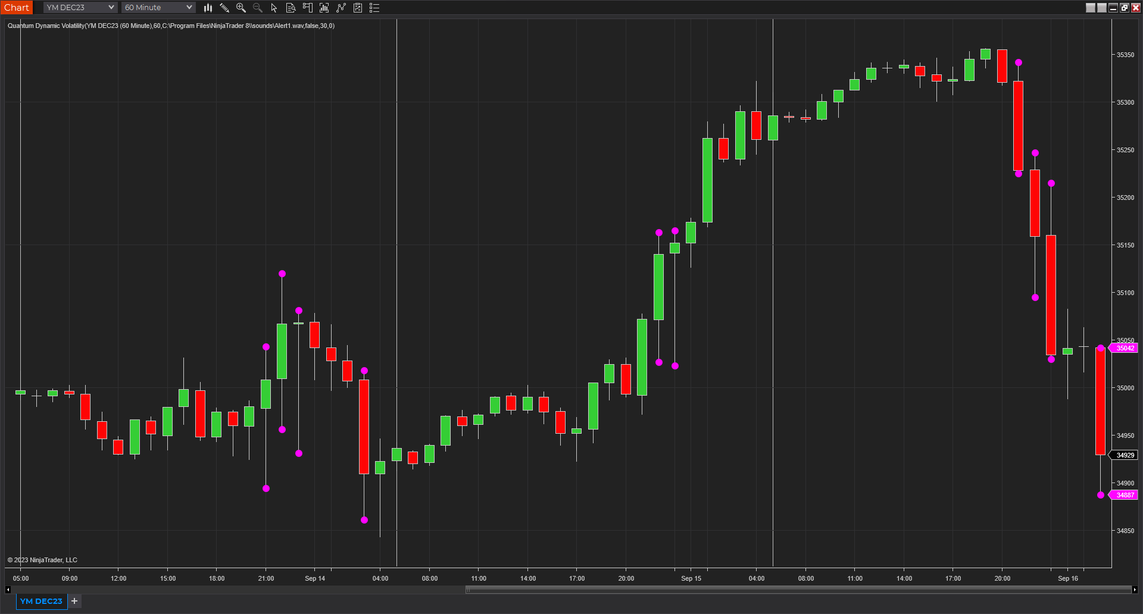The image size is (1143, 614).
Task: Select the cursor pointer tool
Action: coord(274,8)
